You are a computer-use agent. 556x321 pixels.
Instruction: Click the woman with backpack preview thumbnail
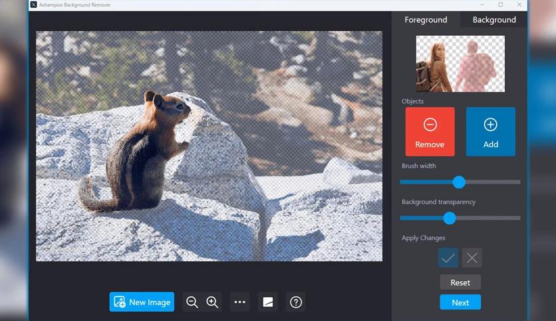click(x=460, y=64)
